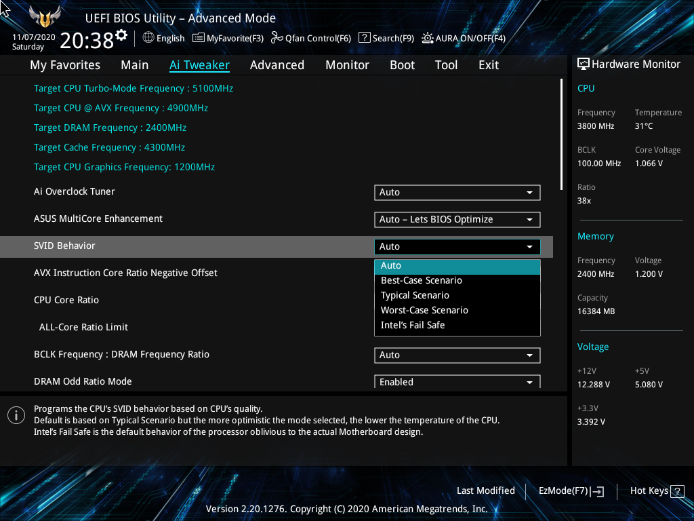Click ASUS MultiCore Enhancement label
This screenshot has width=694, height=521.
98,218
